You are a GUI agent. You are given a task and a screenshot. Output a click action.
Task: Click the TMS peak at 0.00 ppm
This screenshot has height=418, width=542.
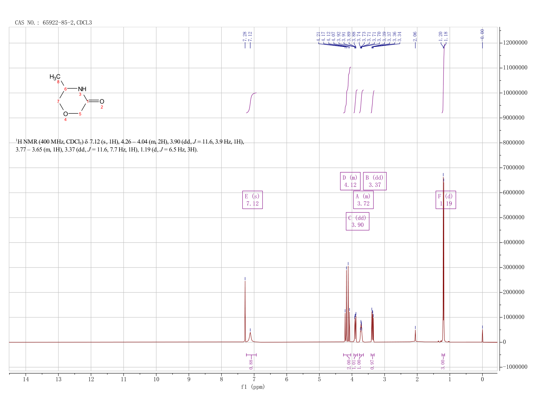point(482,336)
